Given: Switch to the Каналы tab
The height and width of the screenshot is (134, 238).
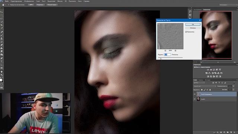Looking at the screenshot, I should coord(201,80).
